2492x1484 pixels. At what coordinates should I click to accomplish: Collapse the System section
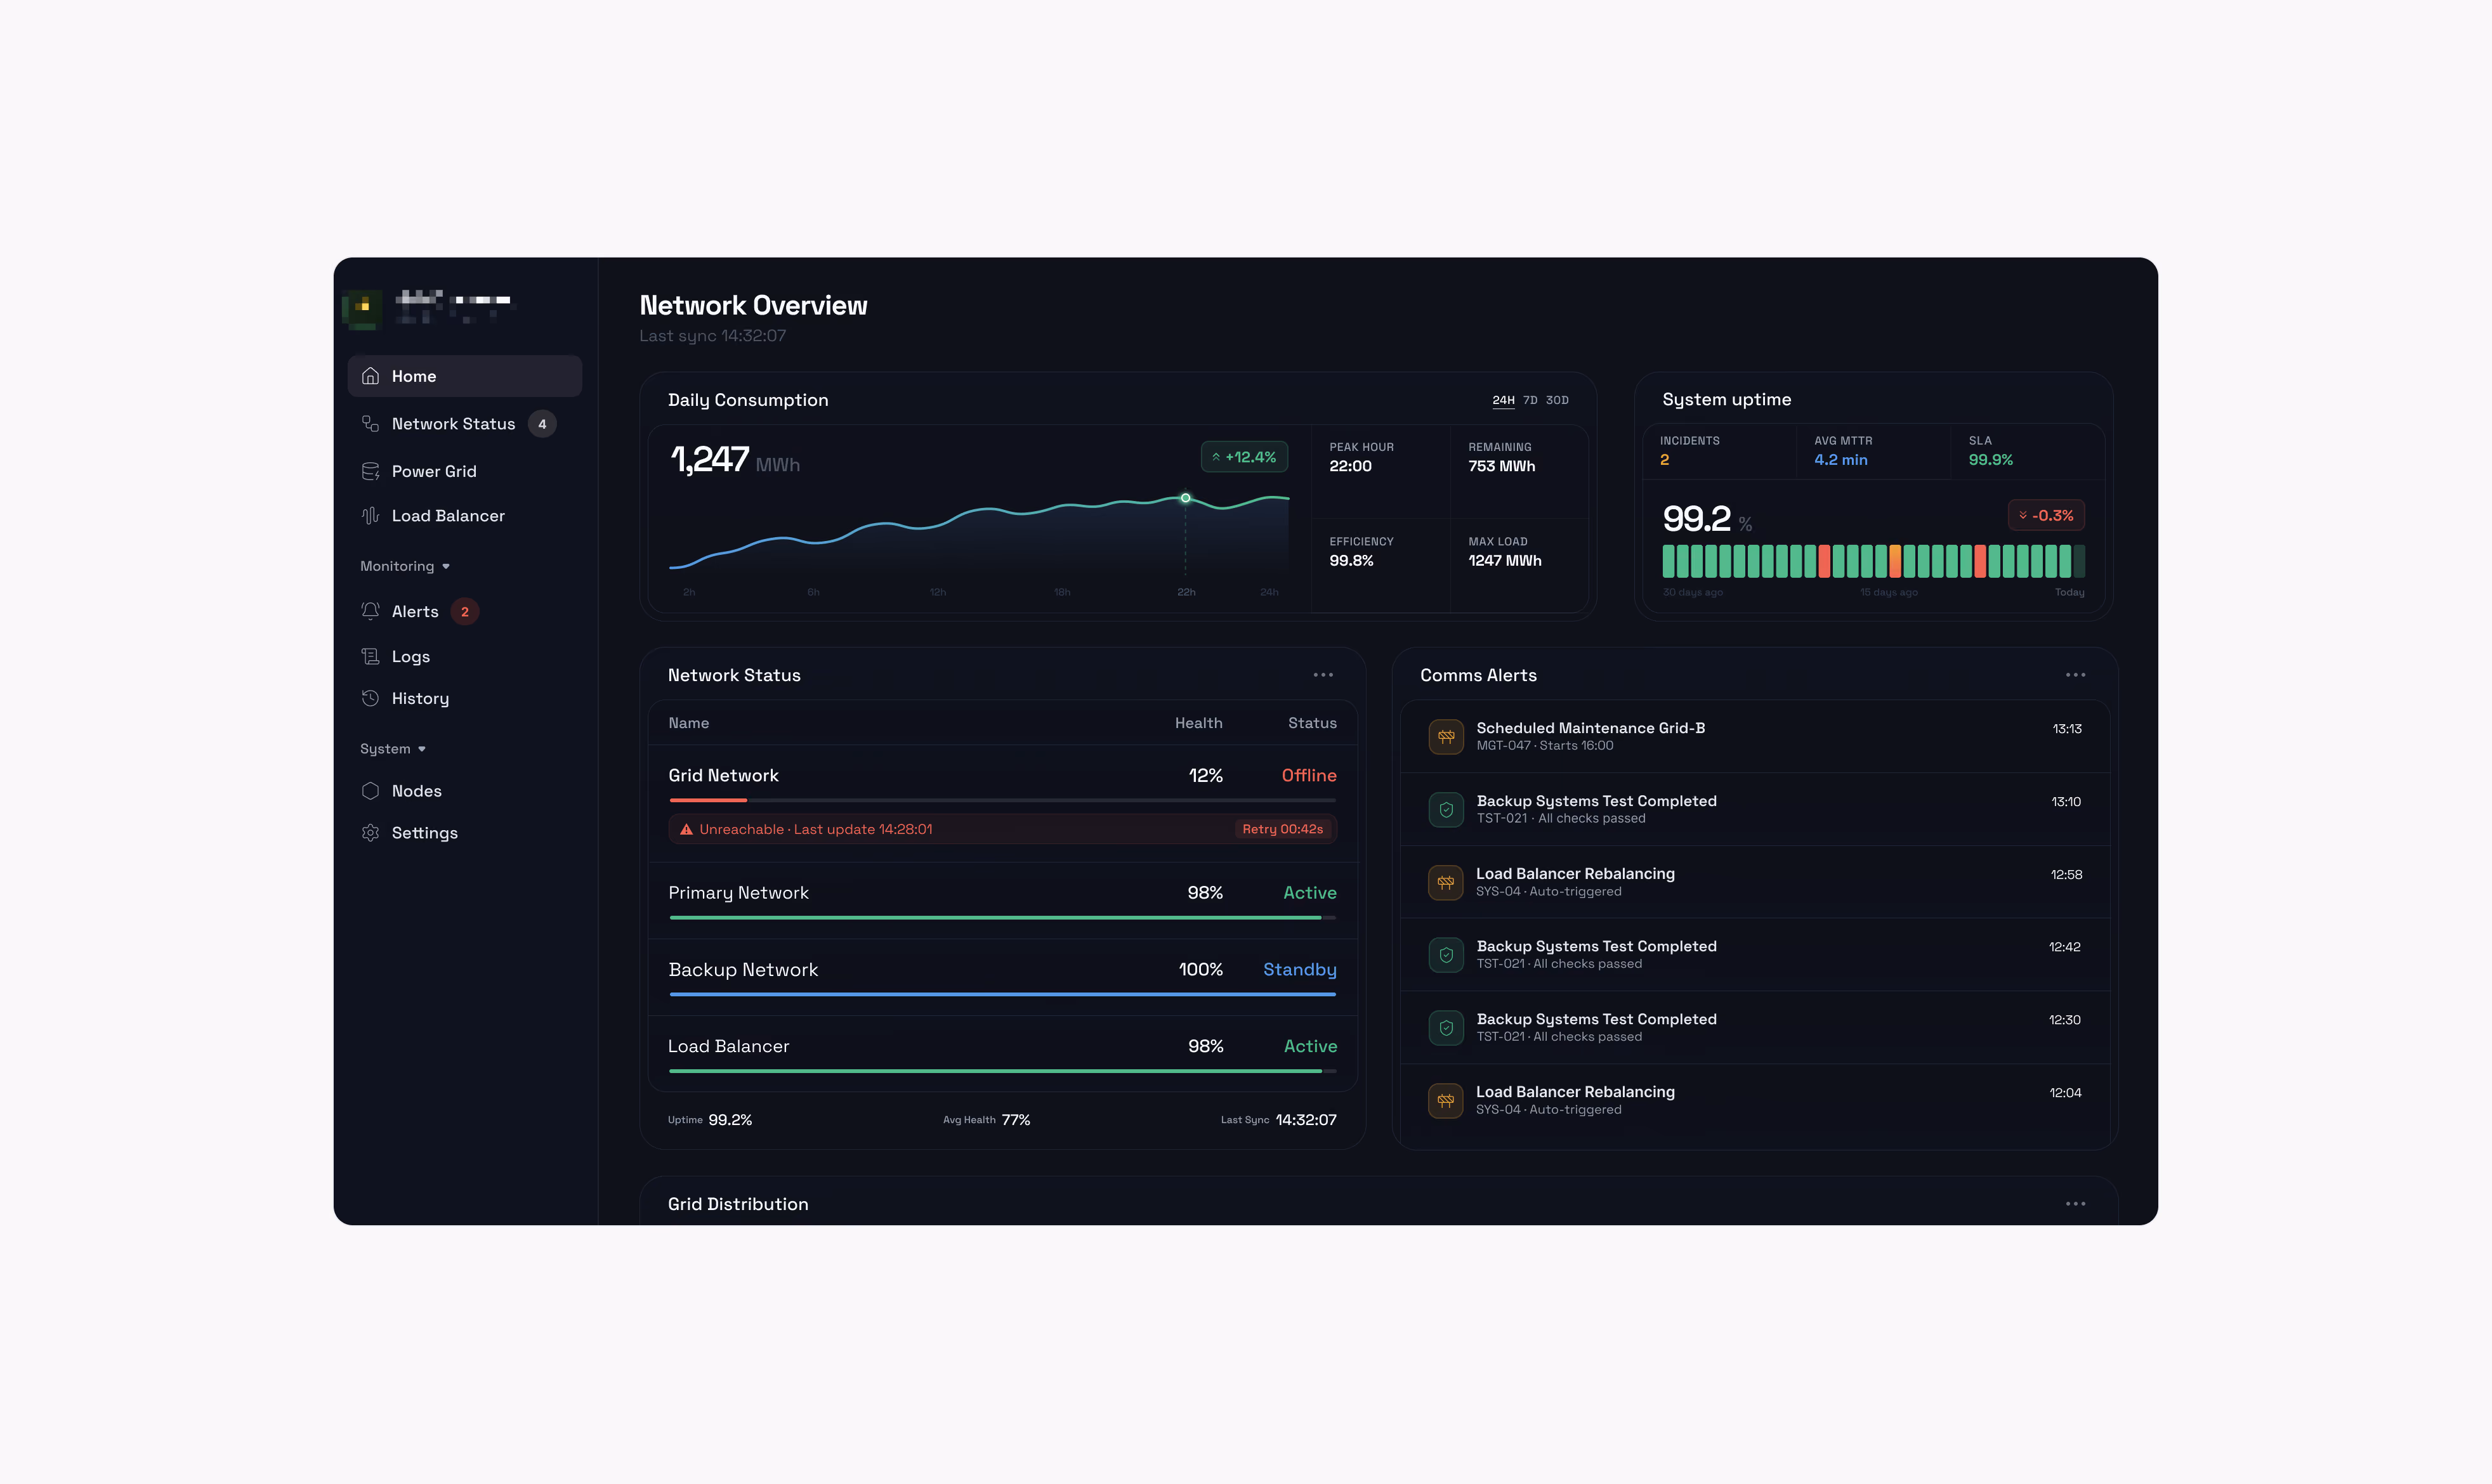393,749
